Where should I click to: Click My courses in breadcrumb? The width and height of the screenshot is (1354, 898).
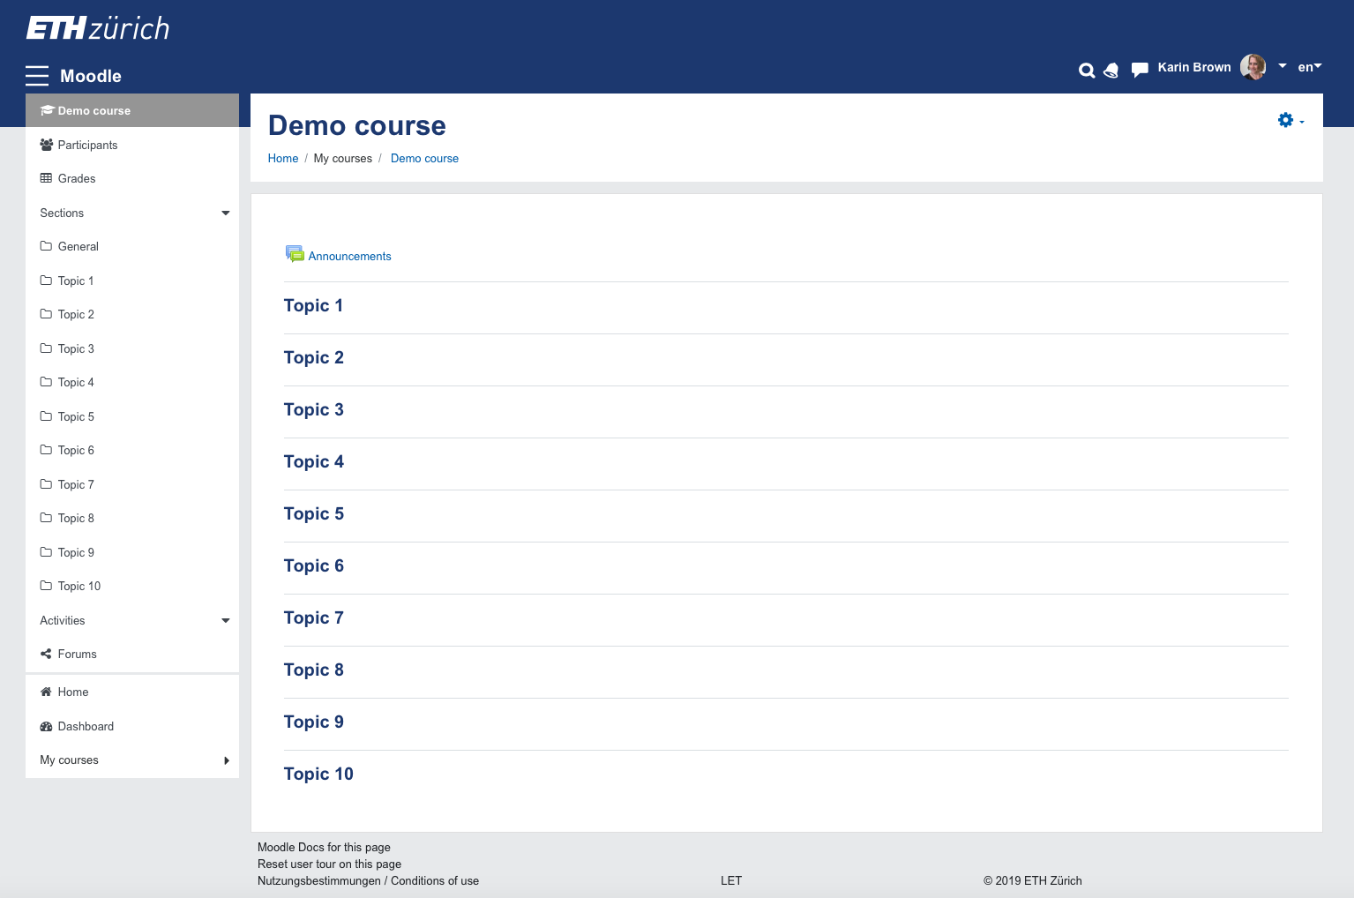pos(343,159)
